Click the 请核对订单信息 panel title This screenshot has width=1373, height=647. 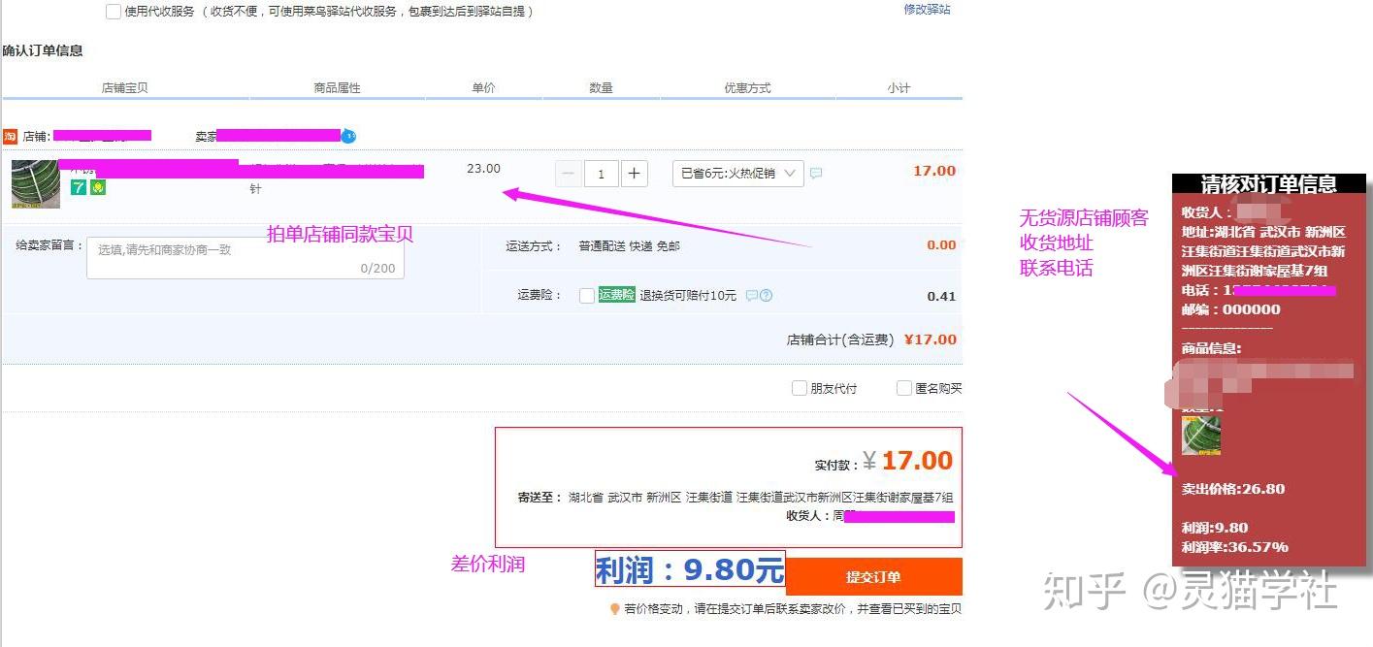pyautogui.click(x=1269, y=184)
